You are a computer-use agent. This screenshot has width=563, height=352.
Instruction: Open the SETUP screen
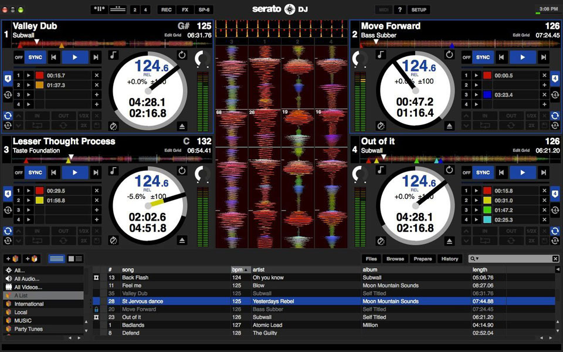point(419,10)
